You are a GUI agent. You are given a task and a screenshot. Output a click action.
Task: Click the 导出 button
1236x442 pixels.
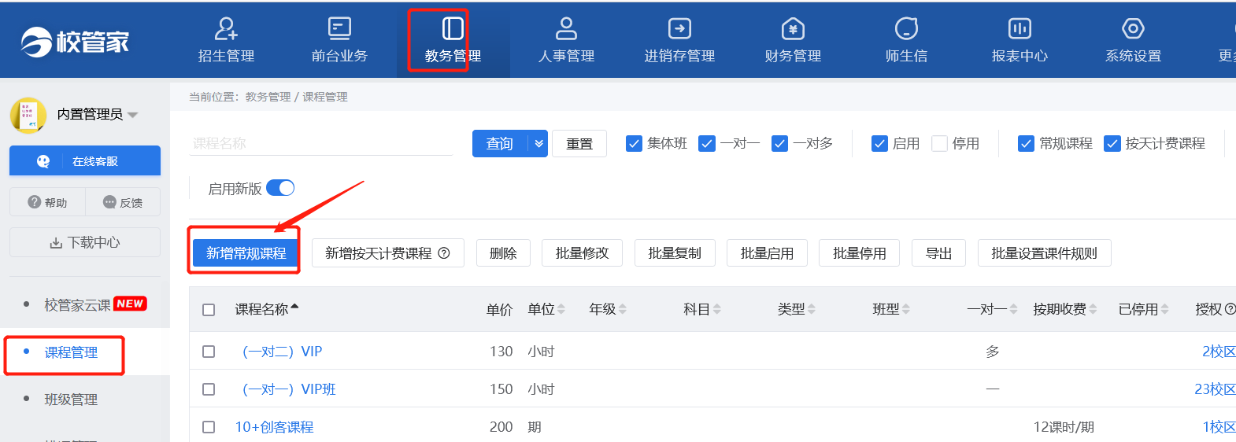click(x=938, y=253)
